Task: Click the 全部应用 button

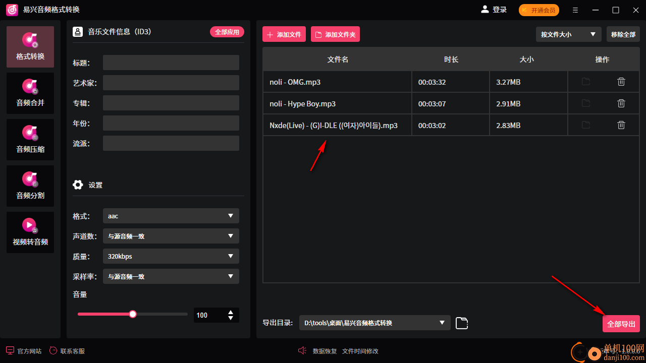Action: click(x=227, y=32)
